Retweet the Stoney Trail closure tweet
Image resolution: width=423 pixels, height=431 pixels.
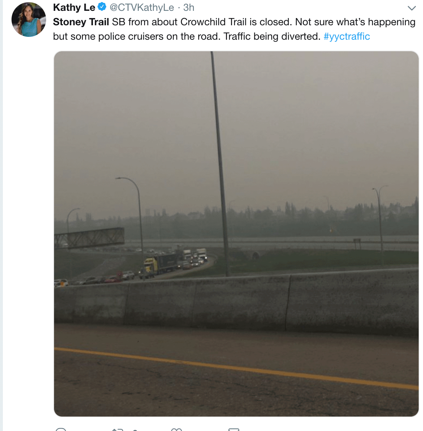[117, 430]
